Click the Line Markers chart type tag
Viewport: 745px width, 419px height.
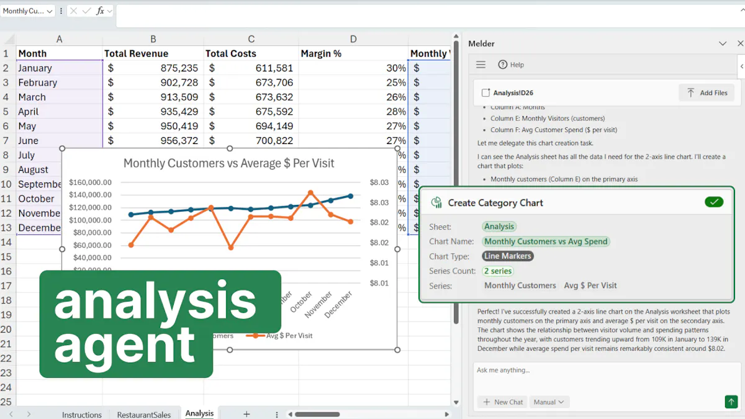point(508,256)
